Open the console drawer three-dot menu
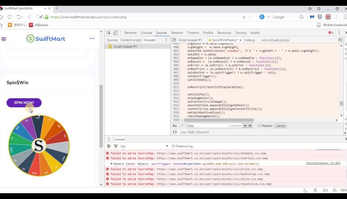 pyautogui.click(x=109, y=139)
